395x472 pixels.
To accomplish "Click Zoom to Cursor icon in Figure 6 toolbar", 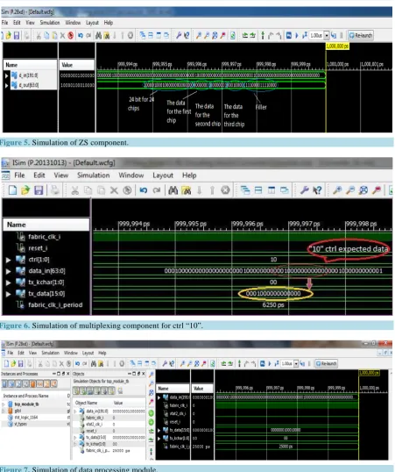I will click(x=377, y=190).
